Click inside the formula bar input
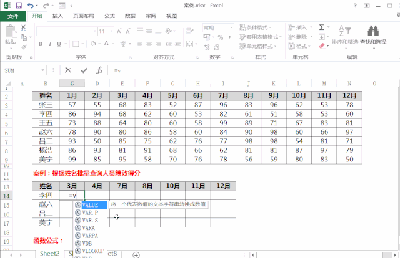Image resolution: width=400 pixels, height=258 pixels. [255, 70]
